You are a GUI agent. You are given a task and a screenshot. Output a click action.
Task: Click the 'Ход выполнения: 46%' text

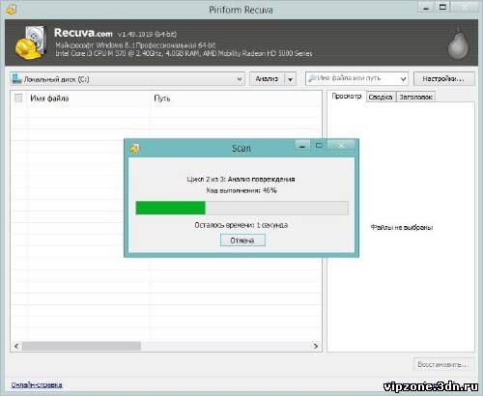tap(241, 190)
